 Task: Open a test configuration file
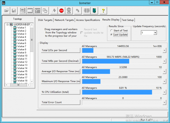pyautogui.click(x=7, y=10)
